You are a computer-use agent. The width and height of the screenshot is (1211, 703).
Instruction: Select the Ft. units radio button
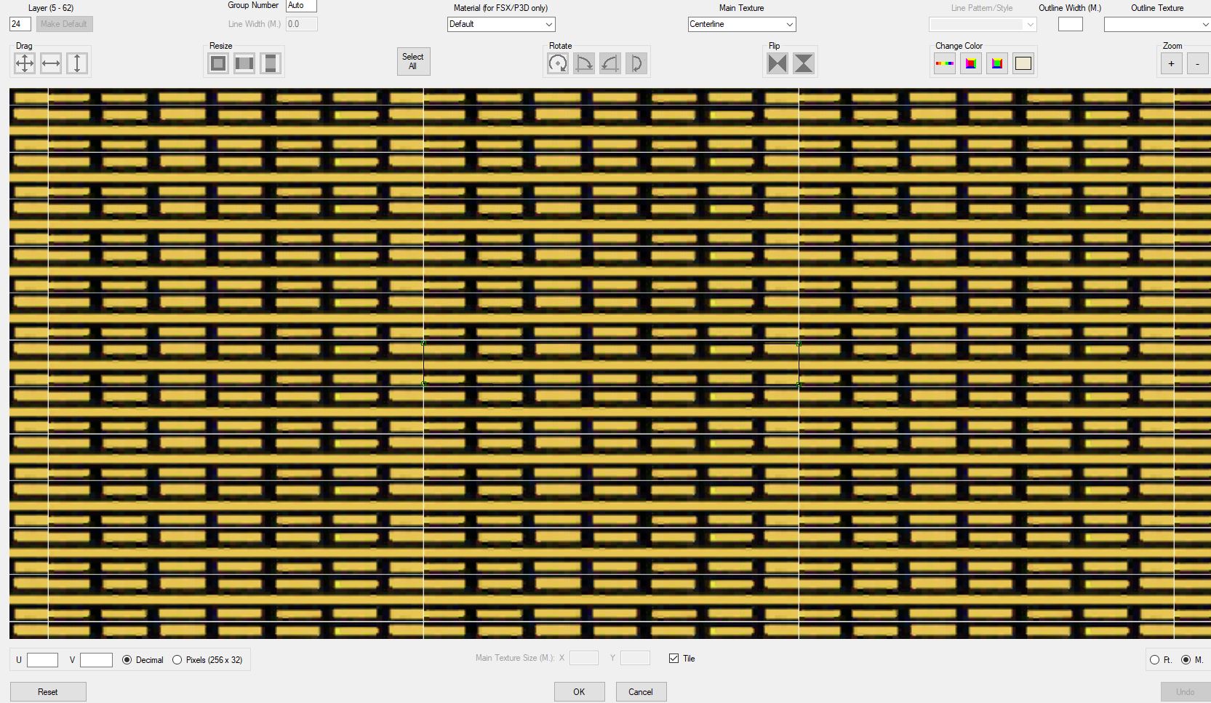1155,660
